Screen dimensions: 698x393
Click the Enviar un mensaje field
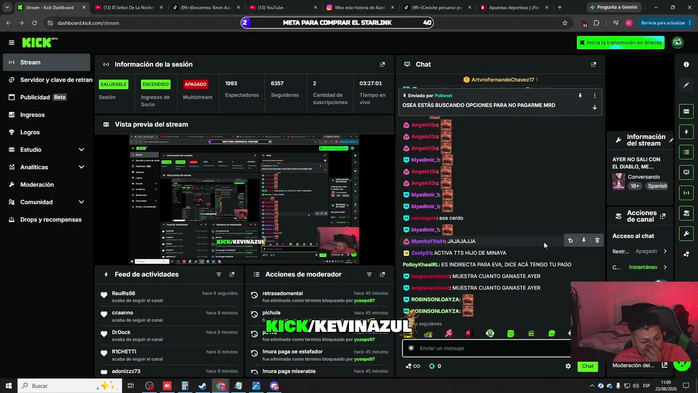tap(487, 348)
